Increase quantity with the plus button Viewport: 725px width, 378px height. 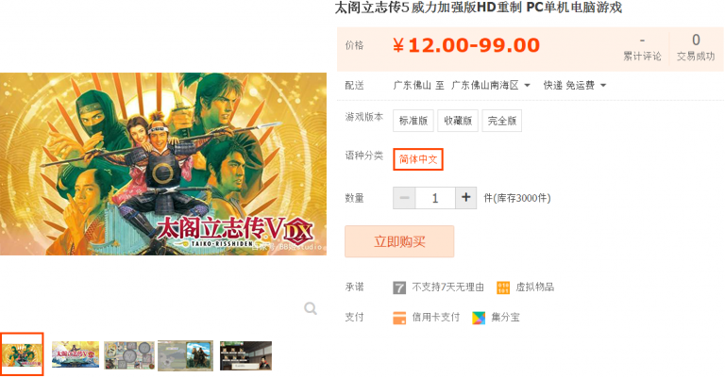coord(465,198)
